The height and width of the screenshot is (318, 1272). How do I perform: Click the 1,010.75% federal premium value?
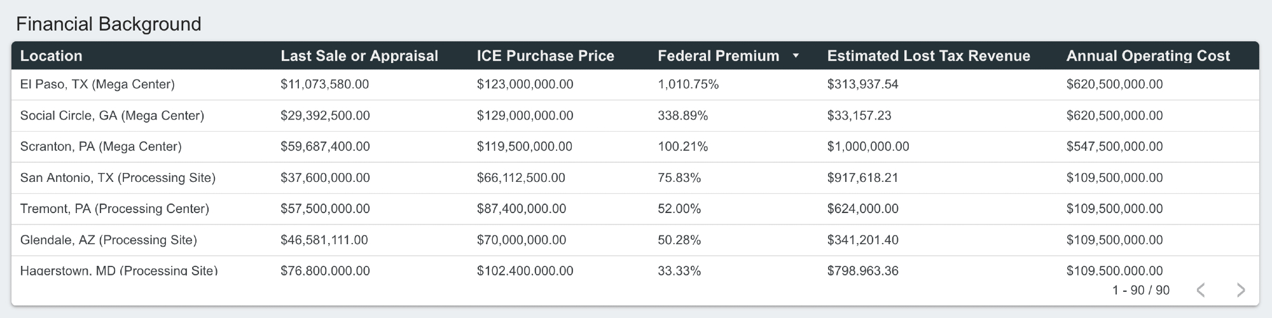(688, 85)
